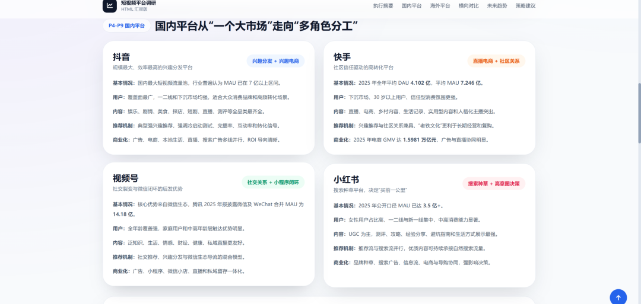Viewport: 641px width, 304px height.
Task: Click 抖音 推荐机制 line about 冷启动测试
Action: pyautogui.click(x=197, y=125)
